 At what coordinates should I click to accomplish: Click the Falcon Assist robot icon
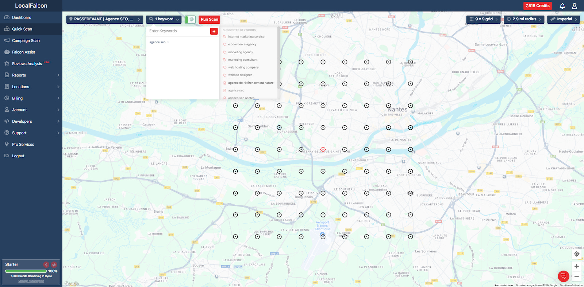click(7, 52)
